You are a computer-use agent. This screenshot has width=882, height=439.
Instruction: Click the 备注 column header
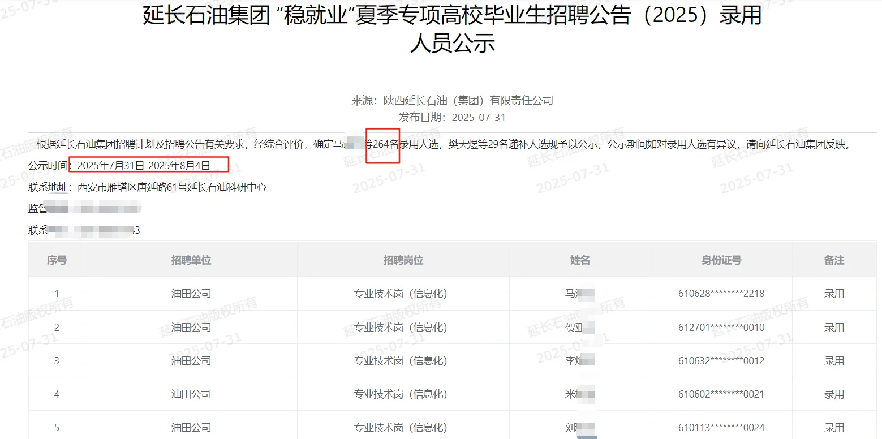pos(834,260)
